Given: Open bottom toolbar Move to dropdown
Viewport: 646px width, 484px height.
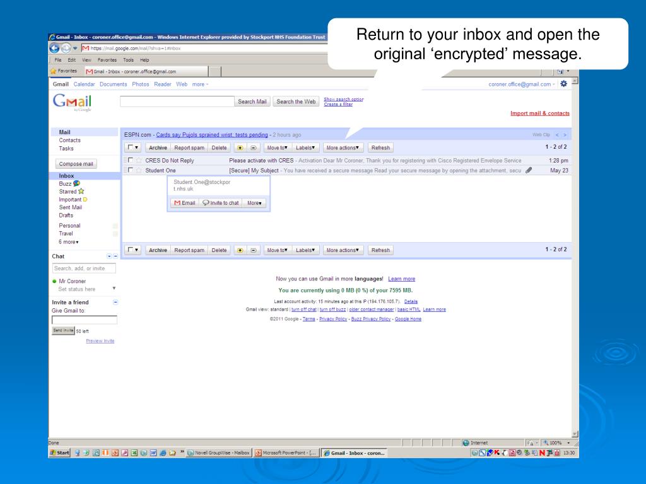Looking at the screenshot, I should (278, 250).
